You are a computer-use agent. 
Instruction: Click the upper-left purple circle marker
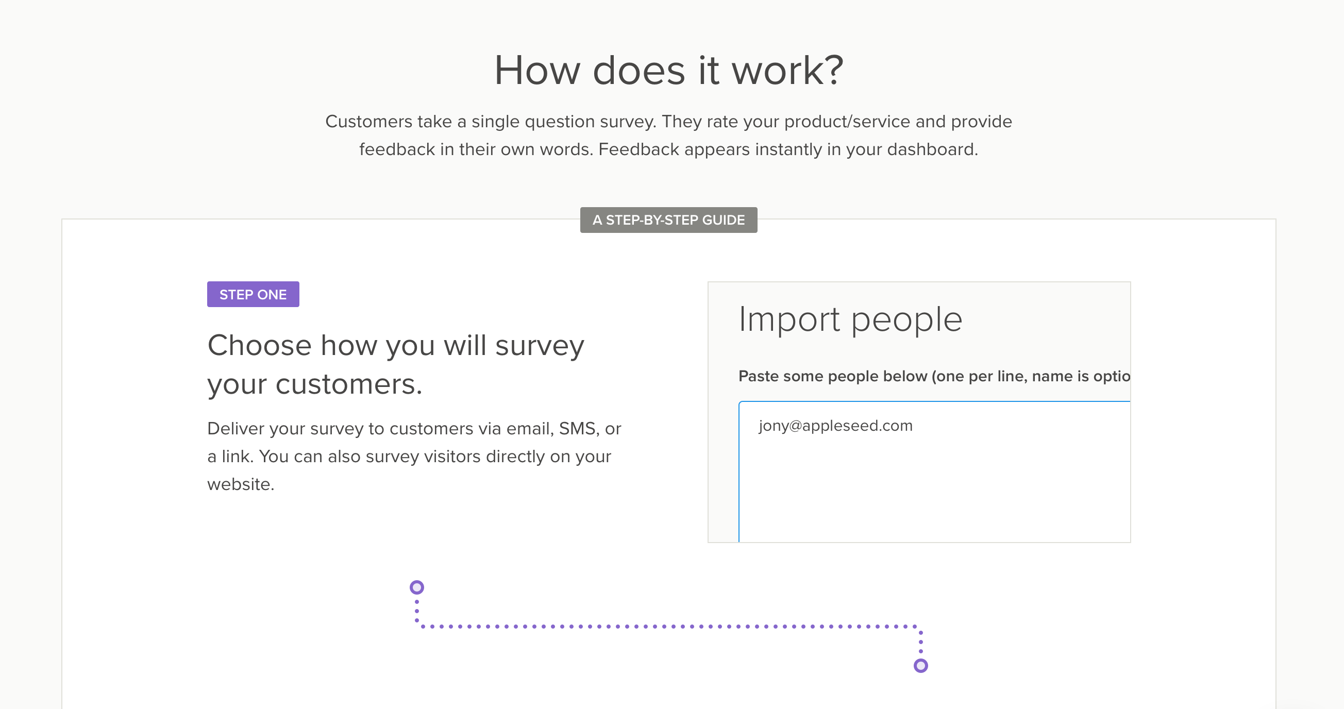pos(416,587)
